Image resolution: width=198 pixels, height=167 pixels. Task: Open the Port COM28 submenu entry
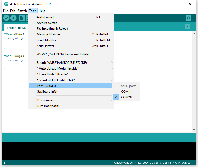click(x=71, y=86)
